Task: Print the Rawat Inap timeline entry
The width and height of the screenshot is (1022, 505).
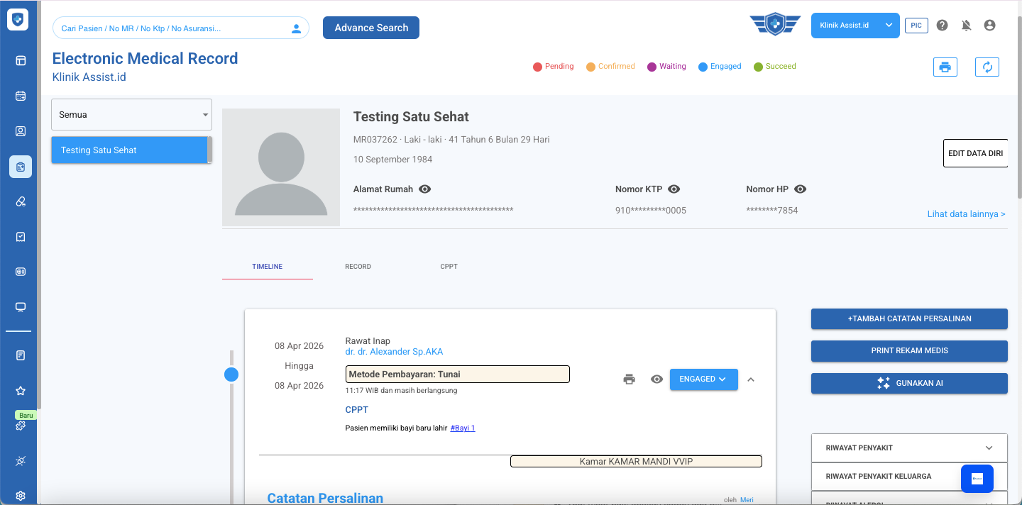Action: click(x=629, y=379)
